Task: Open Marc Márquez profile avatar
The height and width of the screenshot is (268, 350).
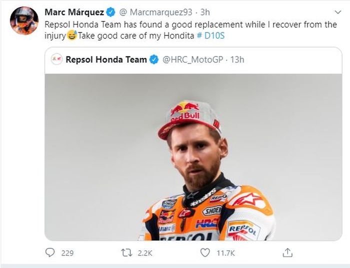Action: pyautogui.click(x=24, y=20)
